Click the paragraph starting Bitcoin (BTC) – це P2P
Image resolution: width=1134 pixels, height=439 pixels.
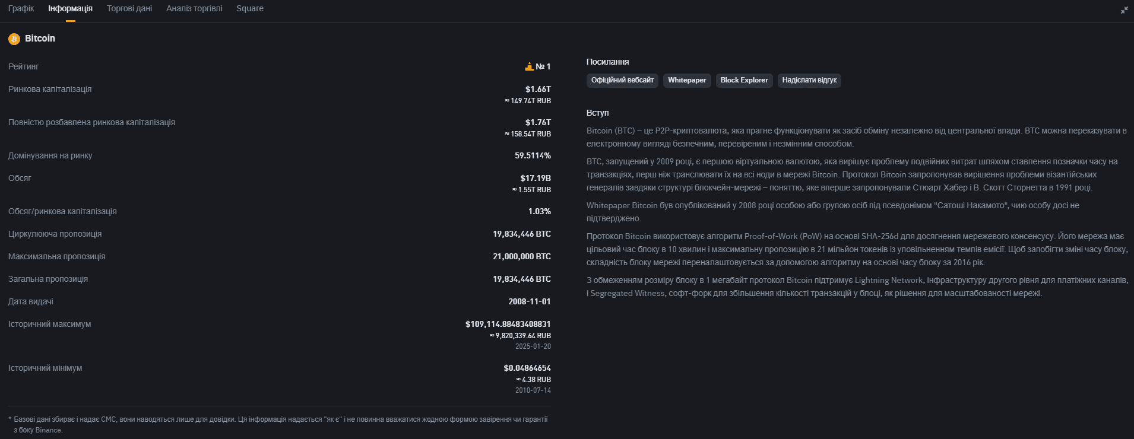point(857,137)
